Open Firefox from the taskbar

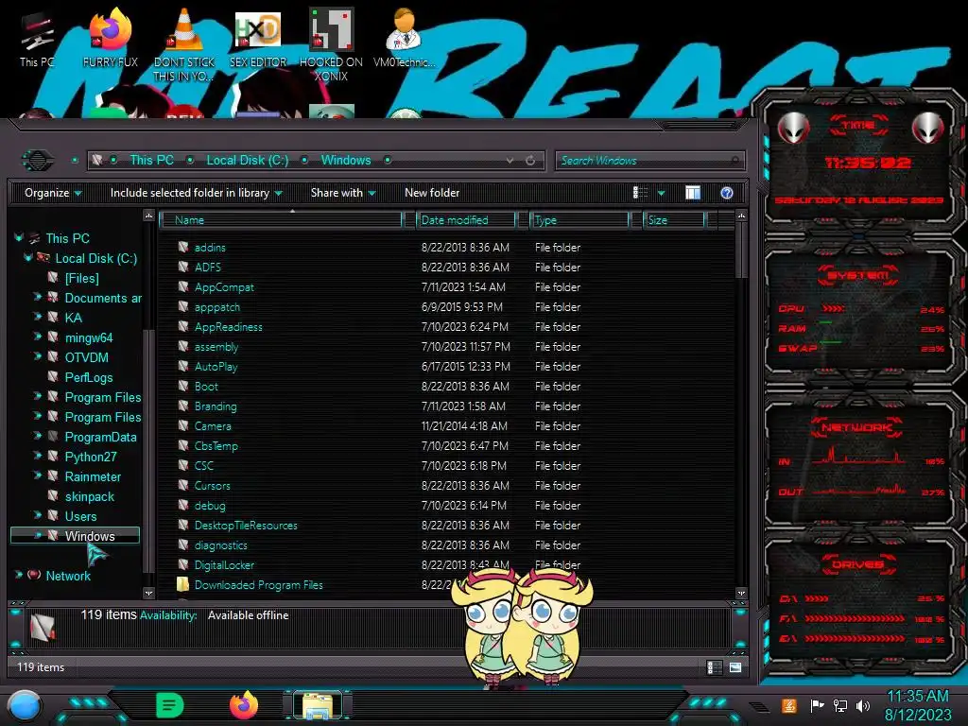(x=244, y=705)
